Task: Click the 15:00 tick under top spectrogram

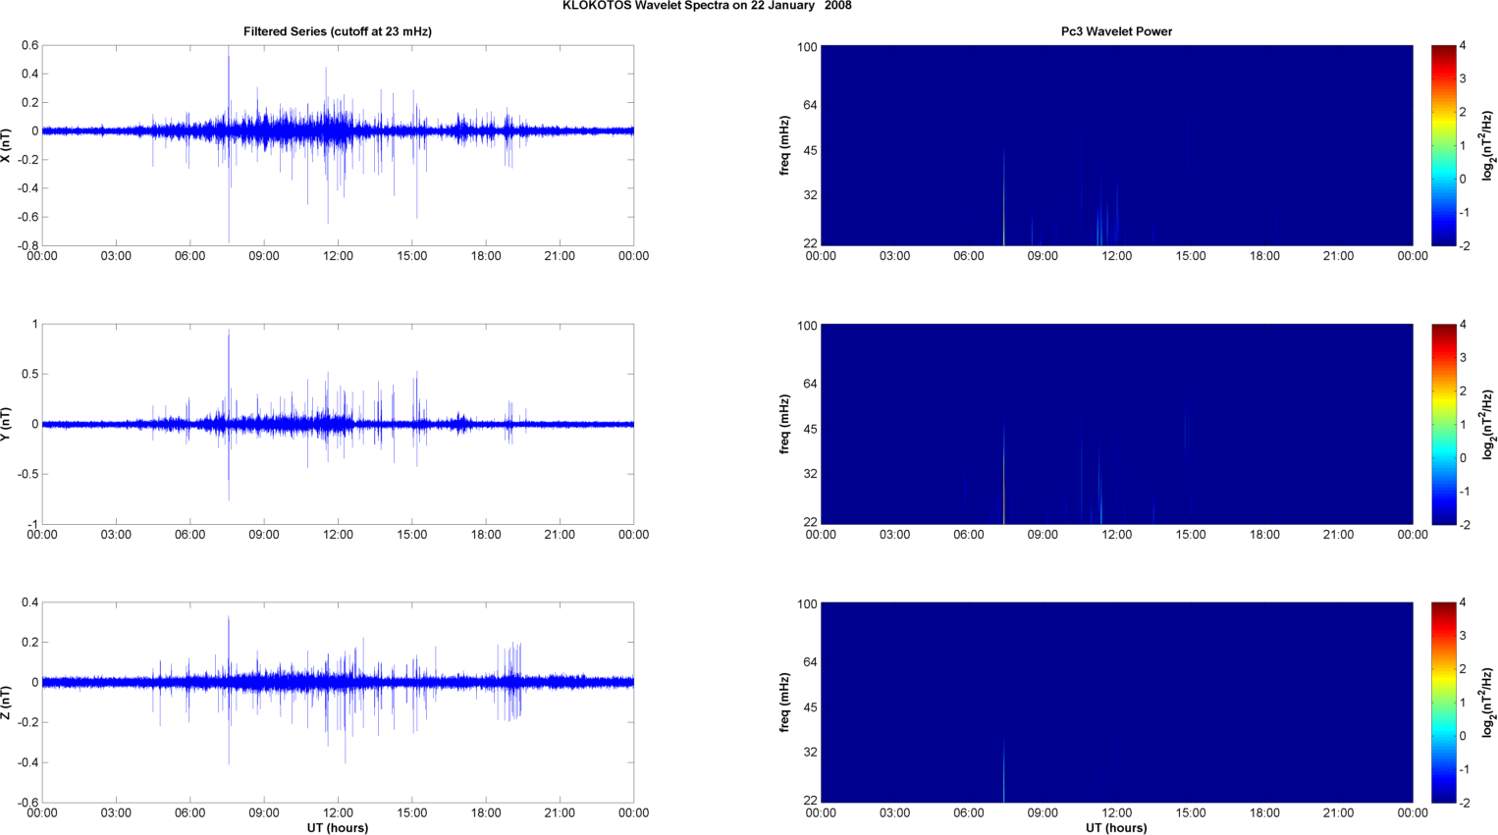Action: 1191,256
